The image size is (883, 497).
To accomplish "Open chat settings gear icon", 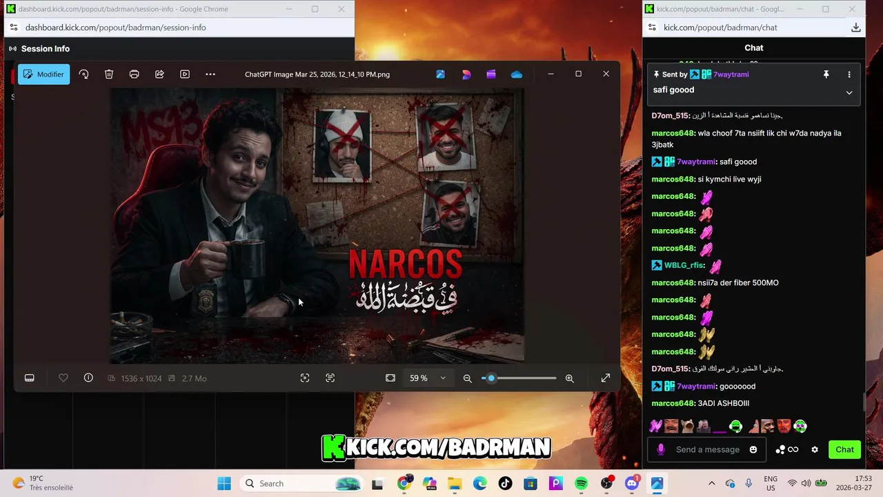I will pyautogui.click(x=815, y=449).
